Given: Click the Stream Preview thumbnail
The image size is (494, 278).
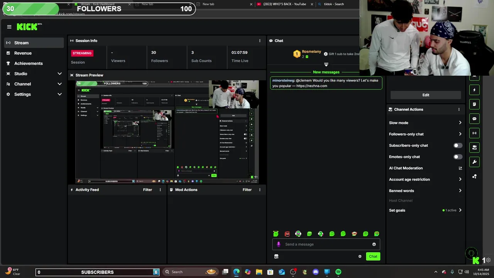Looking at the screenshot, I should tap(167, 132).
